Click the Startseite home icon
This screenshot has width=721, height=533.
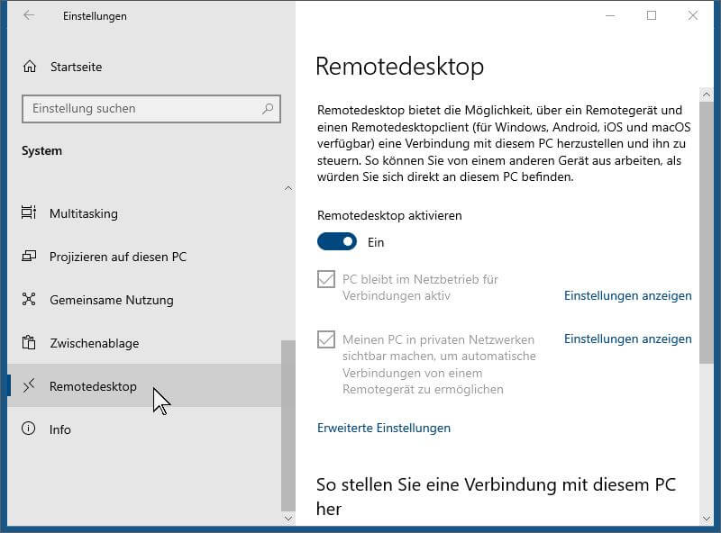pyautogui.click(x=30, y=67)
